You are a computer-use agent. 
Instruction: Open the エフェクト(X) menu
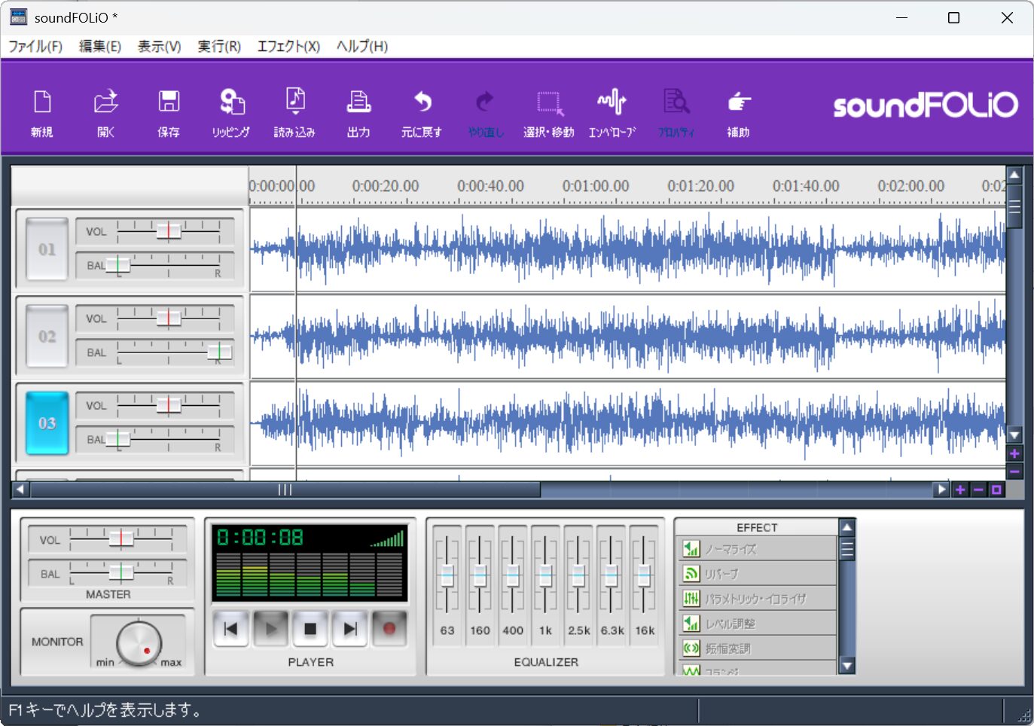[x=288, y=47]
